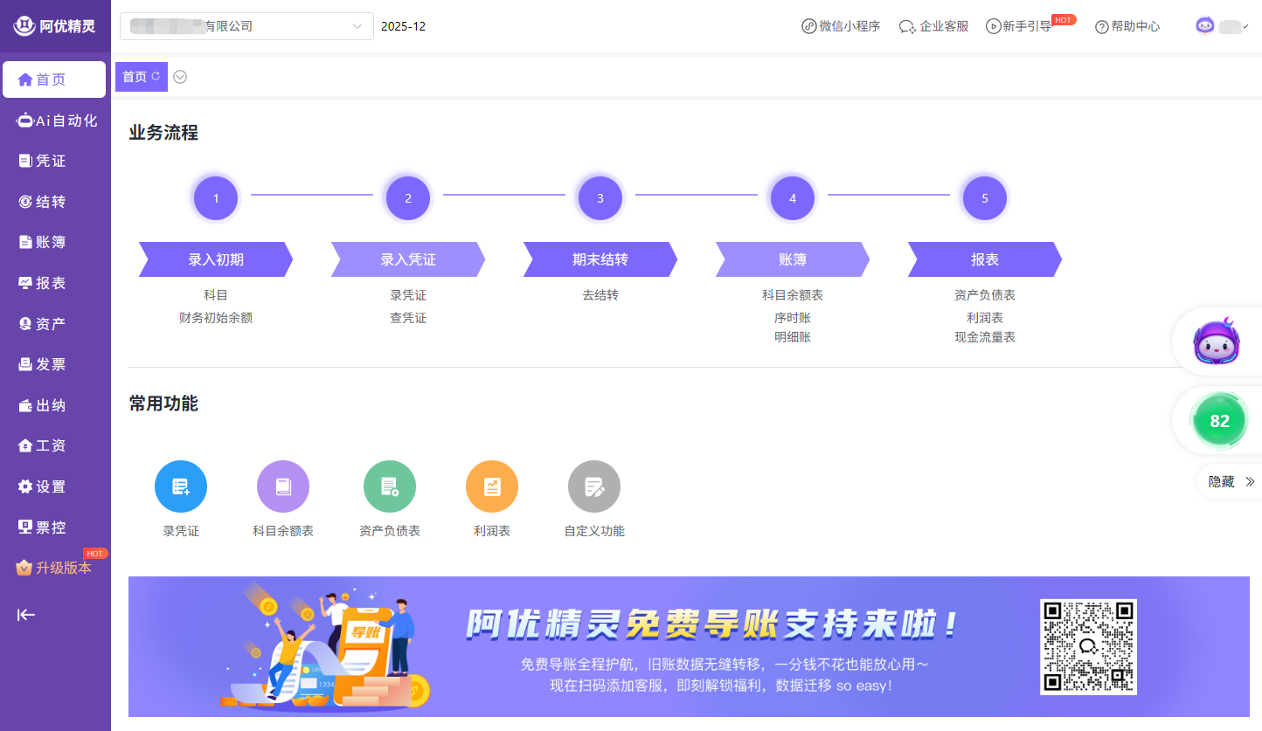This screenshot has height=731, width=1262.
Task: Click the 去结转 link
Action: 600,295
